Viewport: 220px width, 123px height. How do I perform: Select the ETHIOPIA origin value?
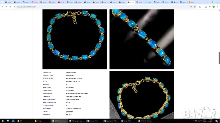pyautogui.click(x=69, y=112)
